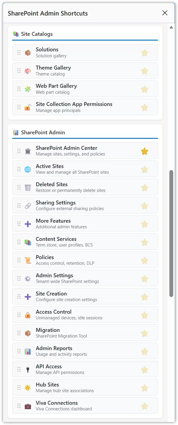
Task: Unfavorite the SharePoint Admin Center shortcut star
Action: pyautogui.click(x=145, y=151)
